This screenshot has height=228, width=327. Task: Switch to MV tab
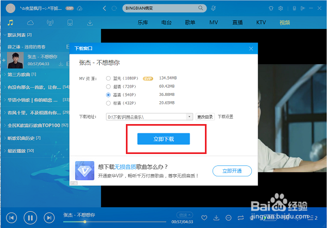coord(214,22)
